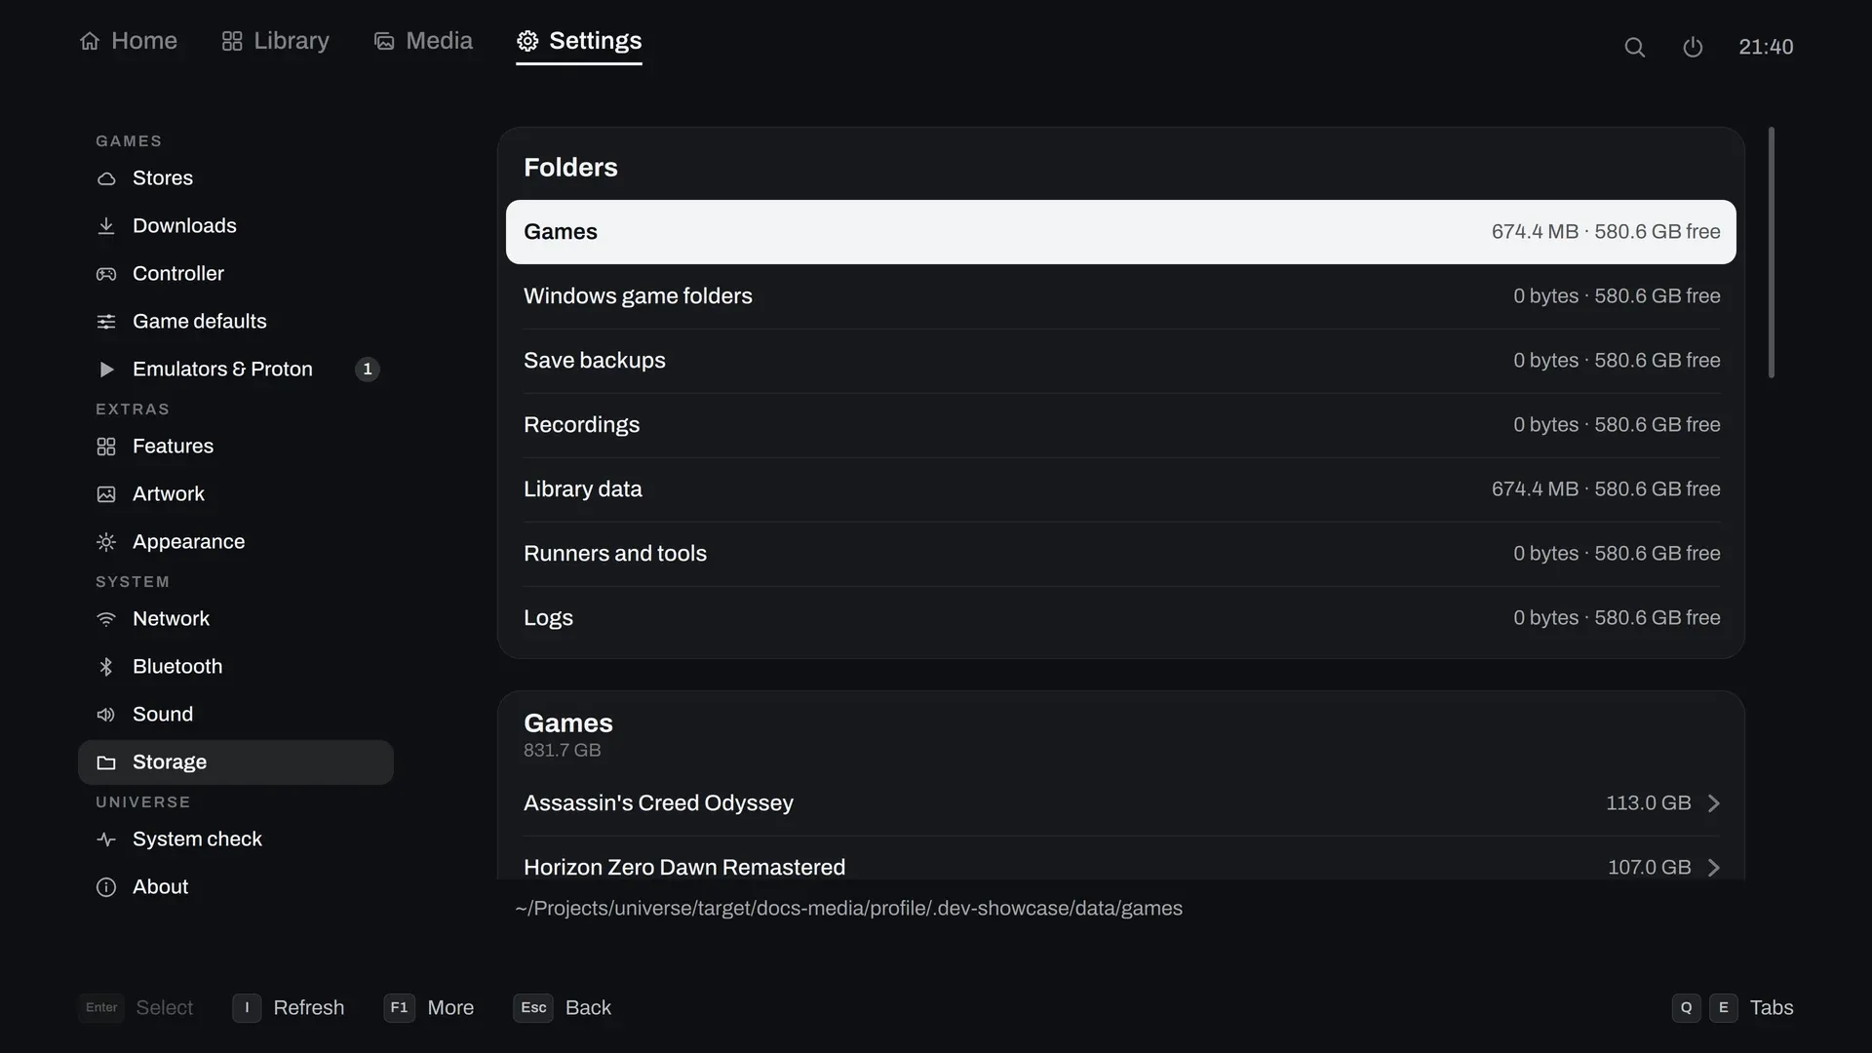Click the Select Enter hint
The image size is (1872, 1053).
pyautogui.click(x=136, y=1008)
